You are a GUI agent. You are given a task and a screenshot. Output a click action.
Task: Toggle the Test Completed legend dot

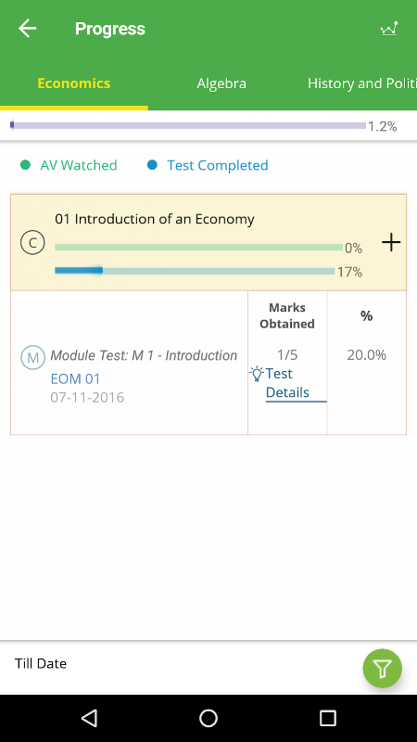(152, 165)
